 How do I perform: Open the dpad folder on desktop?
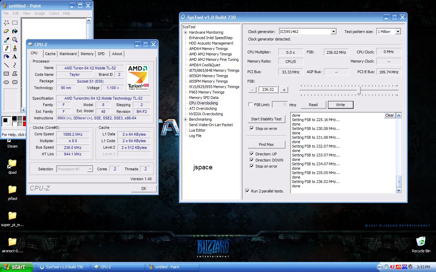click(12, 166)
